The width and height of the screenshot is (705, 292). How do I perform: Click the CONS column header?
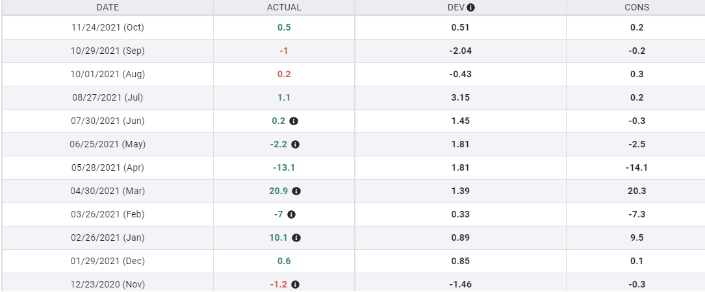point(637,8)
